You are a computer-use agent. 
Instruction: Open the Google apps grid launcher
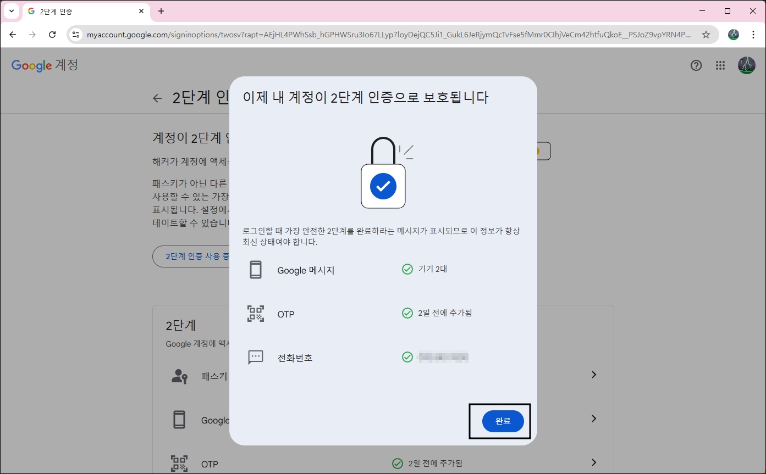click(x=720, y=65)
